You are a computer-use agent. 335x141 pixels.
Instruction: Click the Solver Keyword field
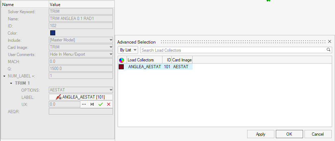pyautogui.click(x=81, y=11)
